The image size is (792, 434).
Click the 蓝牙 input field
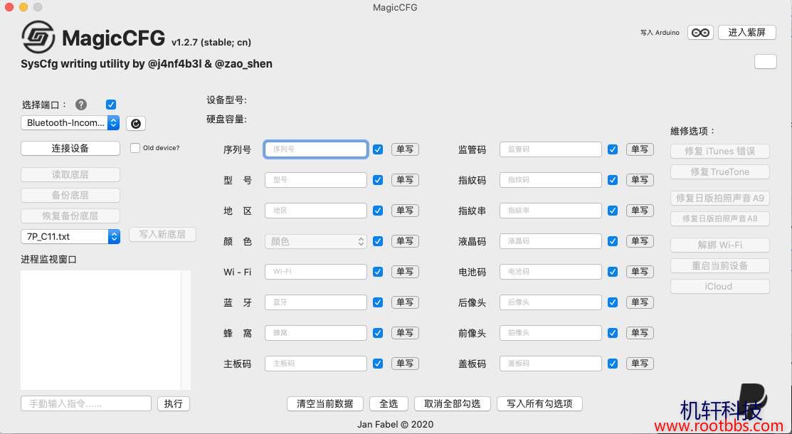click(316, 302)
